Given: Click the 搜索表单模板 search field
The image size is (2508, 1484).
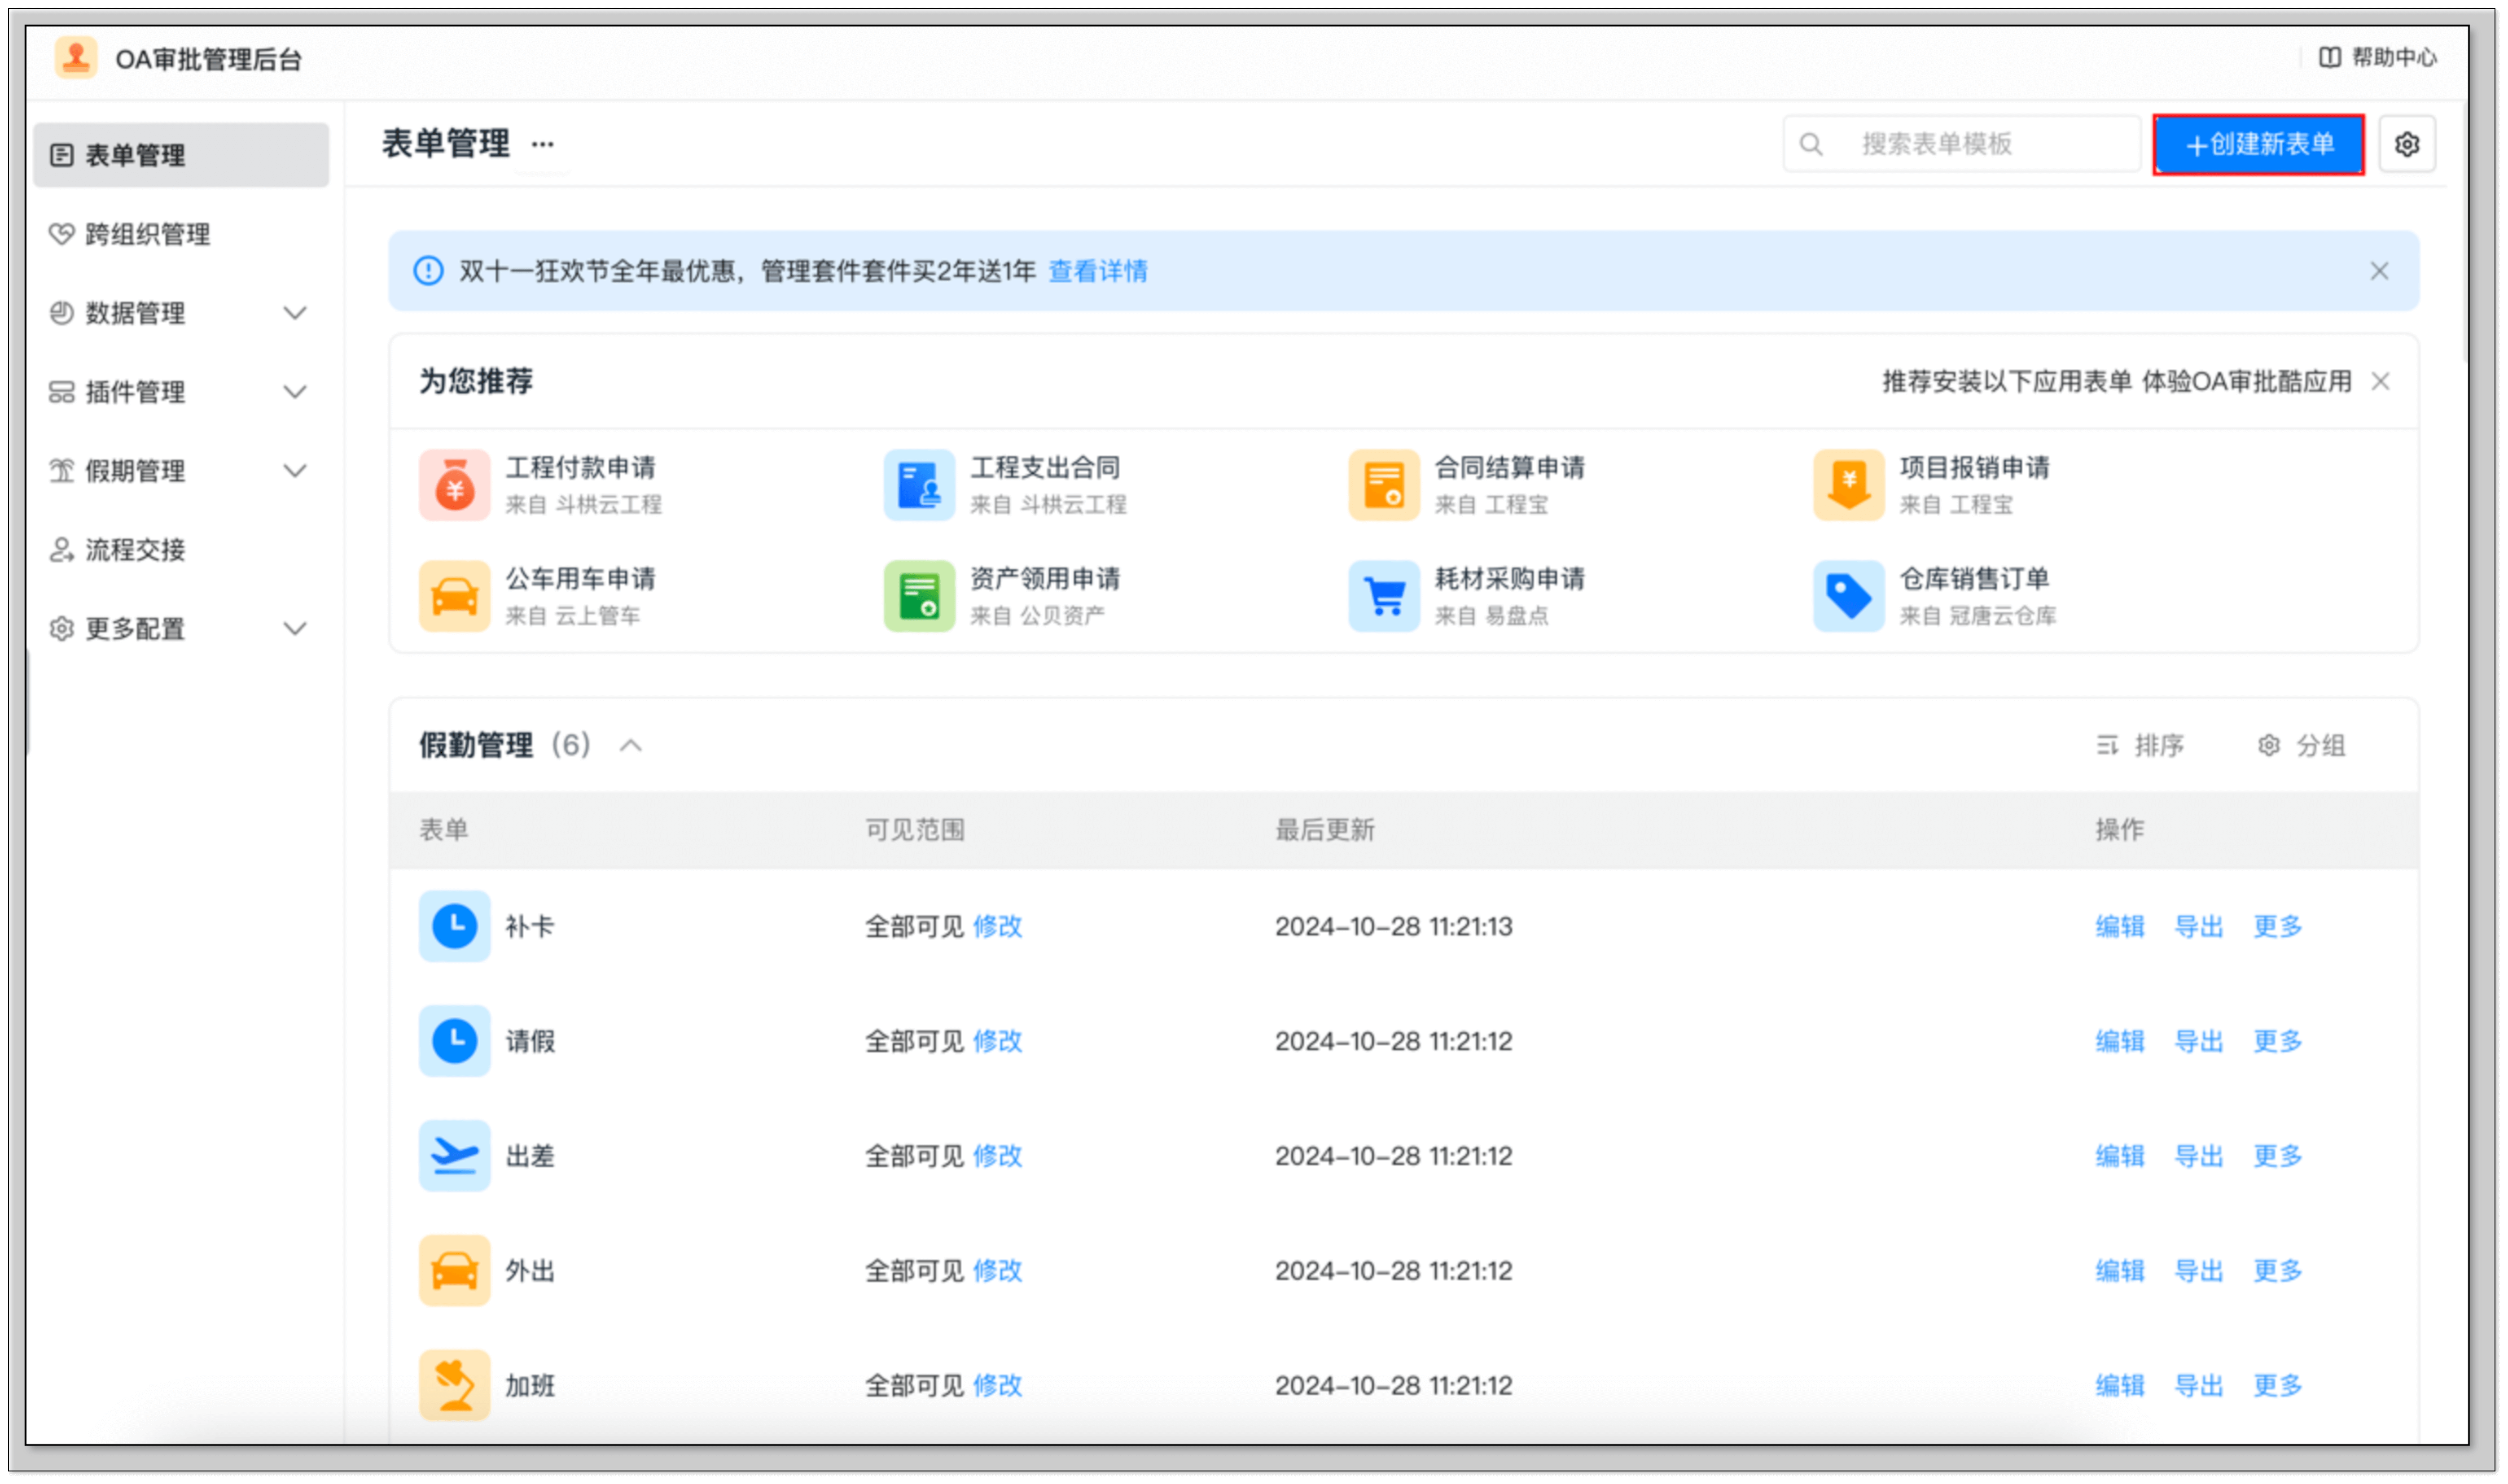Looking at the screenshot, I should (1961, 145).
